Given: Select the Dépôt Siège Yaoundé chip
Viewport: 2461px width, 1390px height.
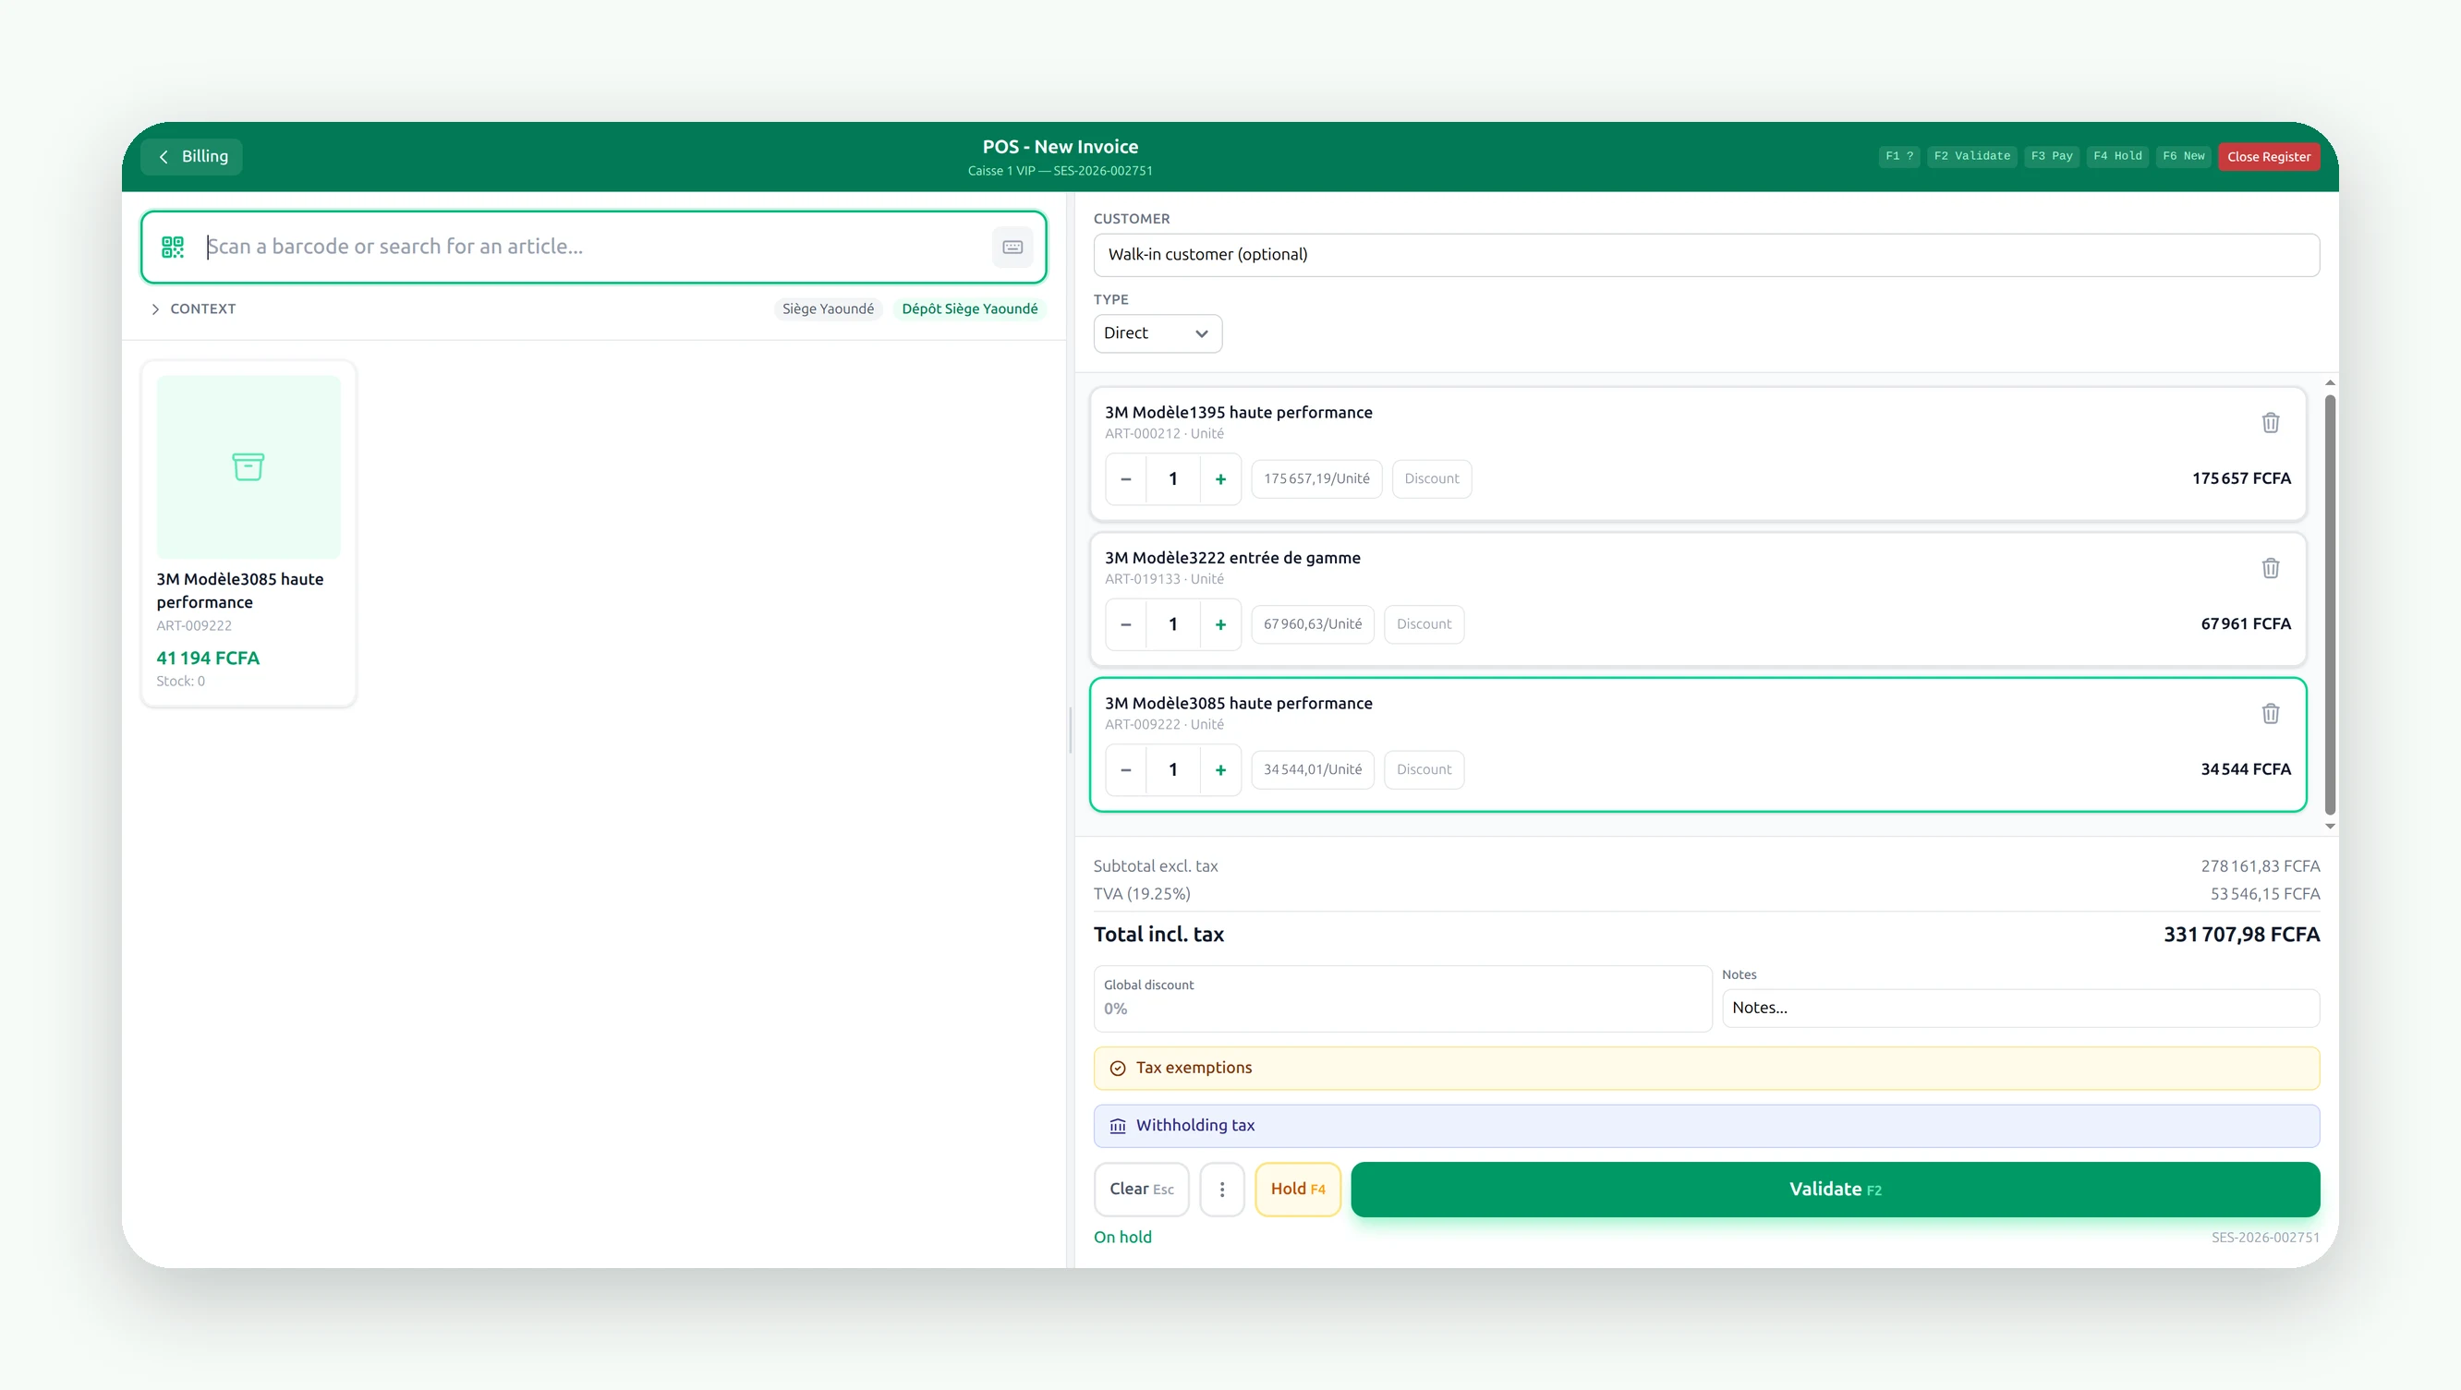Looking at the screenshot, I should pos(970,308).
